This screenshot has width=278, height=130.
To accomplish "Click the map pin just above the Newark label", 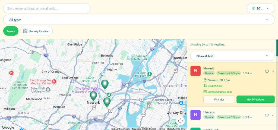I will (x=93, y=96).
